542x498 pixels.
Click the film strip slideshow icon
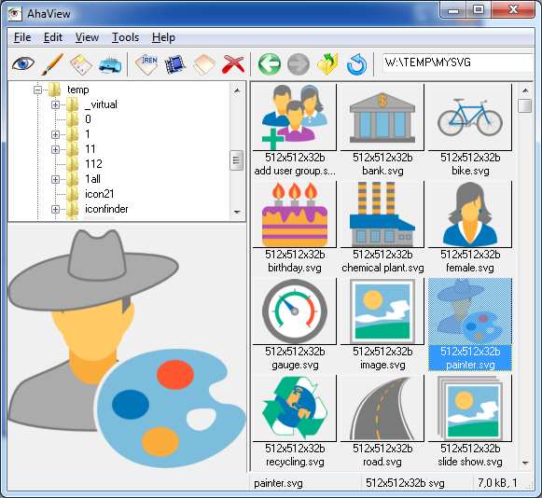click(x=175, y=64)
